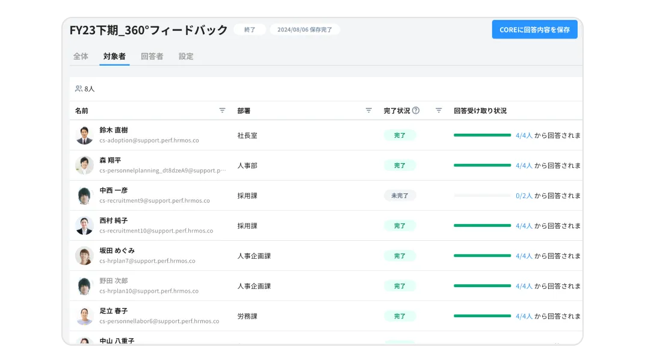Select the 完了 badge in 西村 純子's row
The width and height of the screenshot is (645, 363).
point(400,225)
